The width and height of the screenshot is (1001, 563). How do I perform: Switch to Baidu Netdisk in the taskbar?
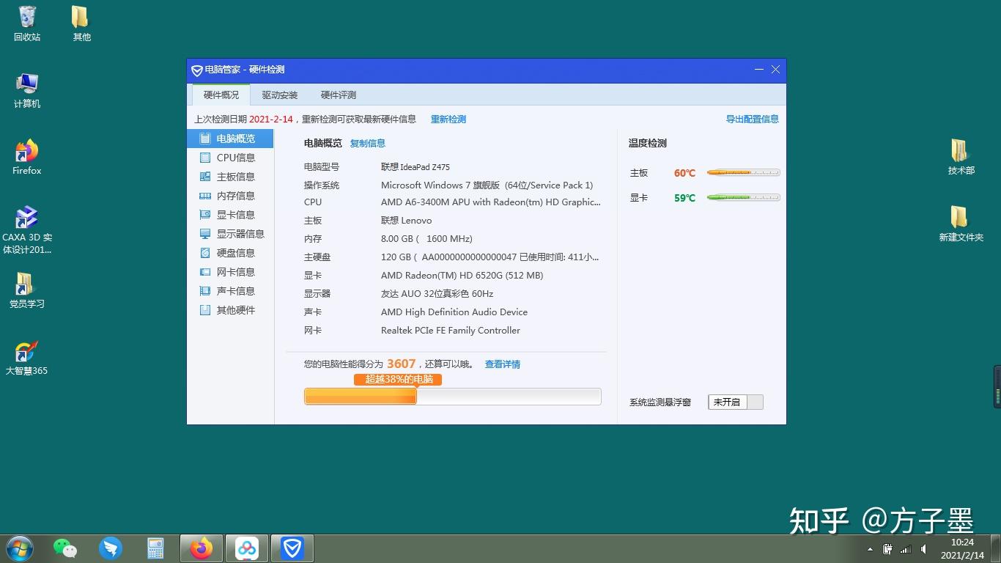(246, 548)
